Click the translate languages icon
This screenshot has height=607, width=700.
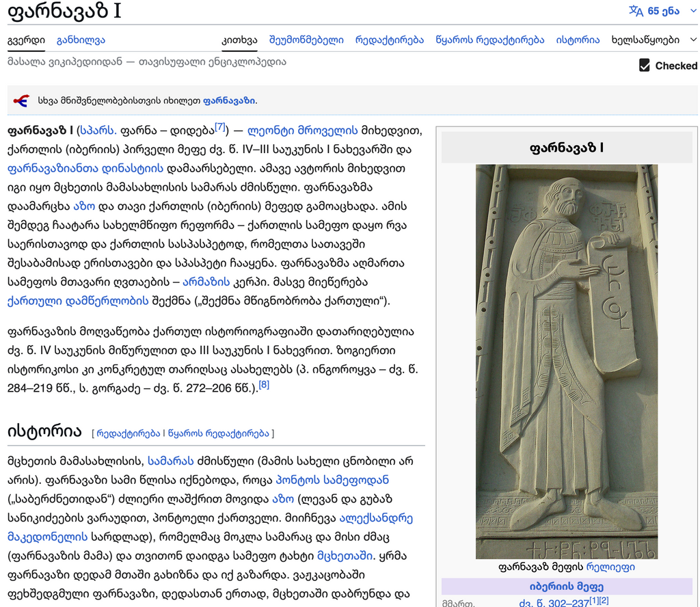tap(636, 11)
